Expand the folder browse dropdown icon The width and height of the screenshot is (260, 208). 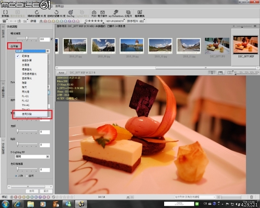(25, 21)
